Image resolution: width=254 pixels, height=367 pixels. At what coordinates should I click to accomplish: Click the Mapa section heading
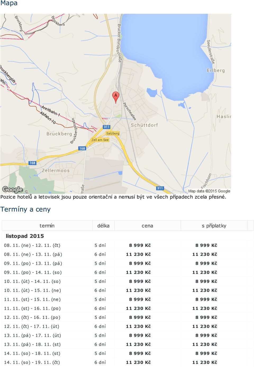(9, 3)
